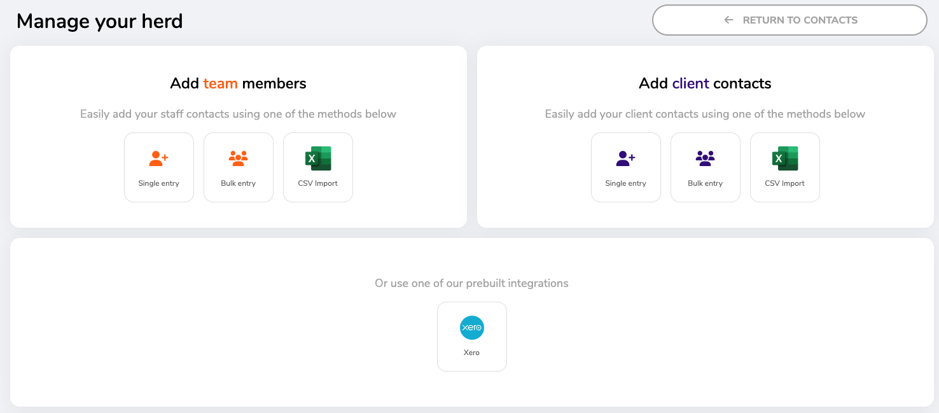
Task: Select the Xero prebuilt integration
Action: tap(472, 337)
